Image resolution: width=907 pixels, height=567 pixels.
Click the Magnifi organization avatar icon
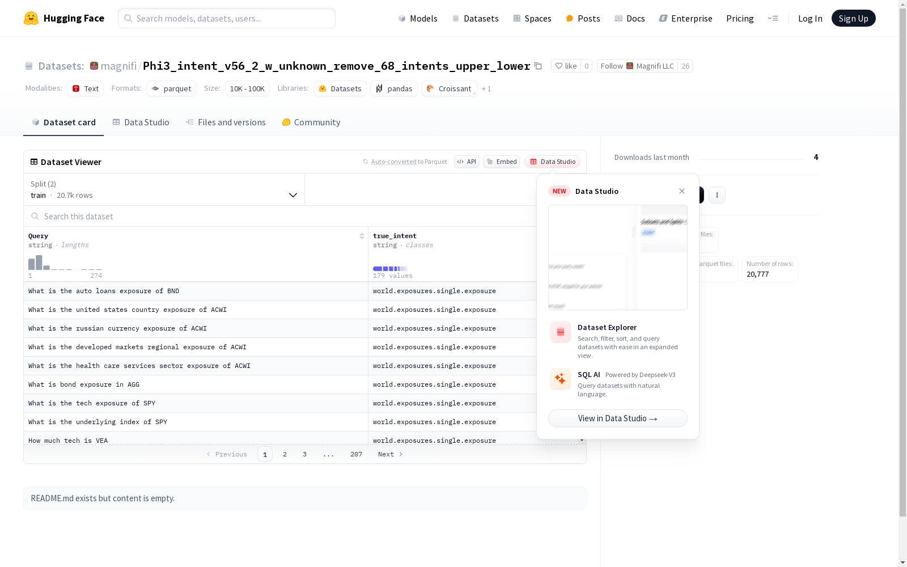[94, 66]
